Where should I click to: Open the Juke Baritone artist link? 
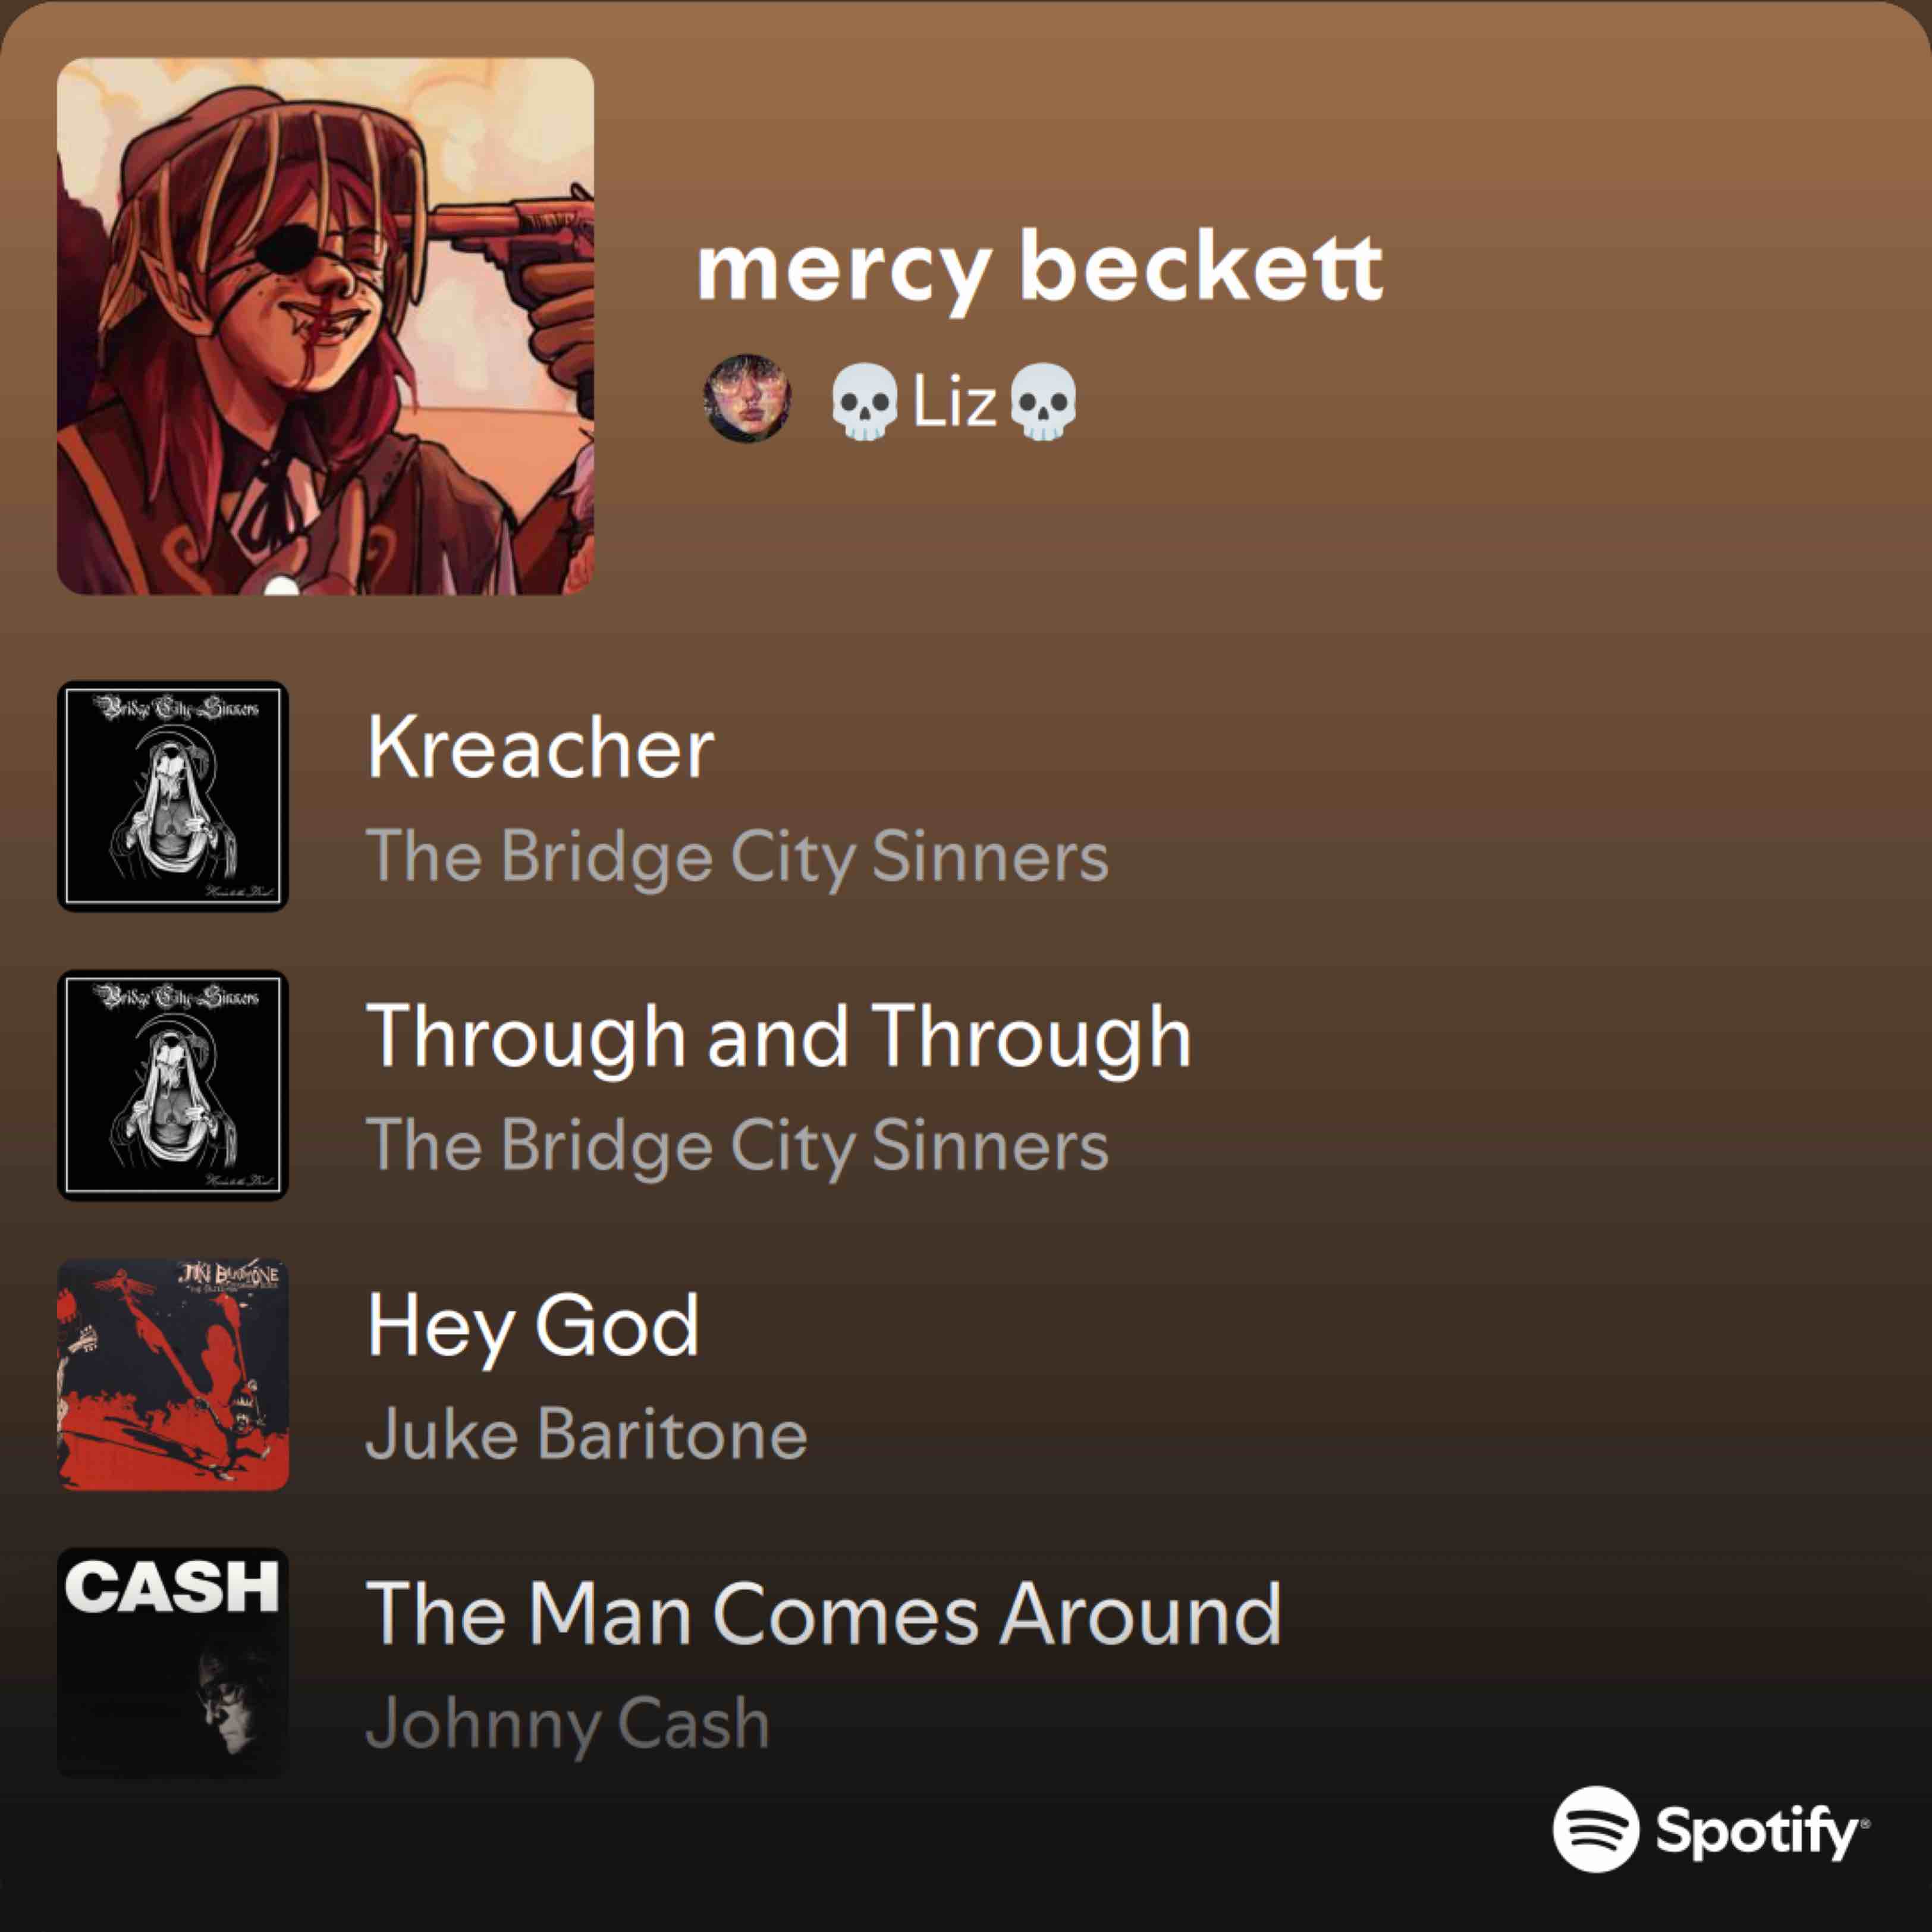pos(587,1434)
